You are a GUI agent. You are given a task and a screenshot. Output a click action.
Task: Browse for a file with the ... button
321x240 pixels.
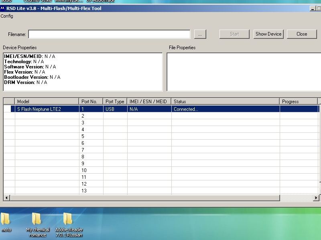(200, 34)
